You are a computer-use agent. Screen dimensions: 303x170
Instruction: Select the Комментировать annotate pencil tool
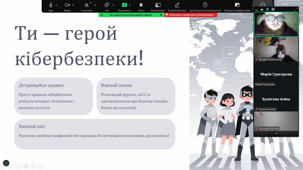click(177, 5)
